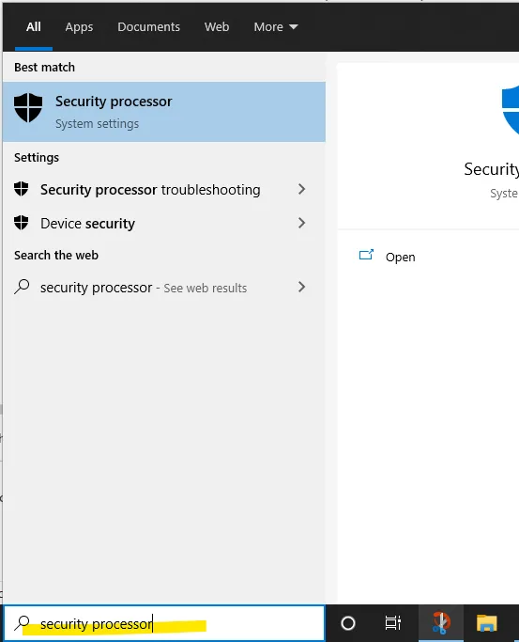Click the magnifier icon beside web result

[x=22, y=287]
